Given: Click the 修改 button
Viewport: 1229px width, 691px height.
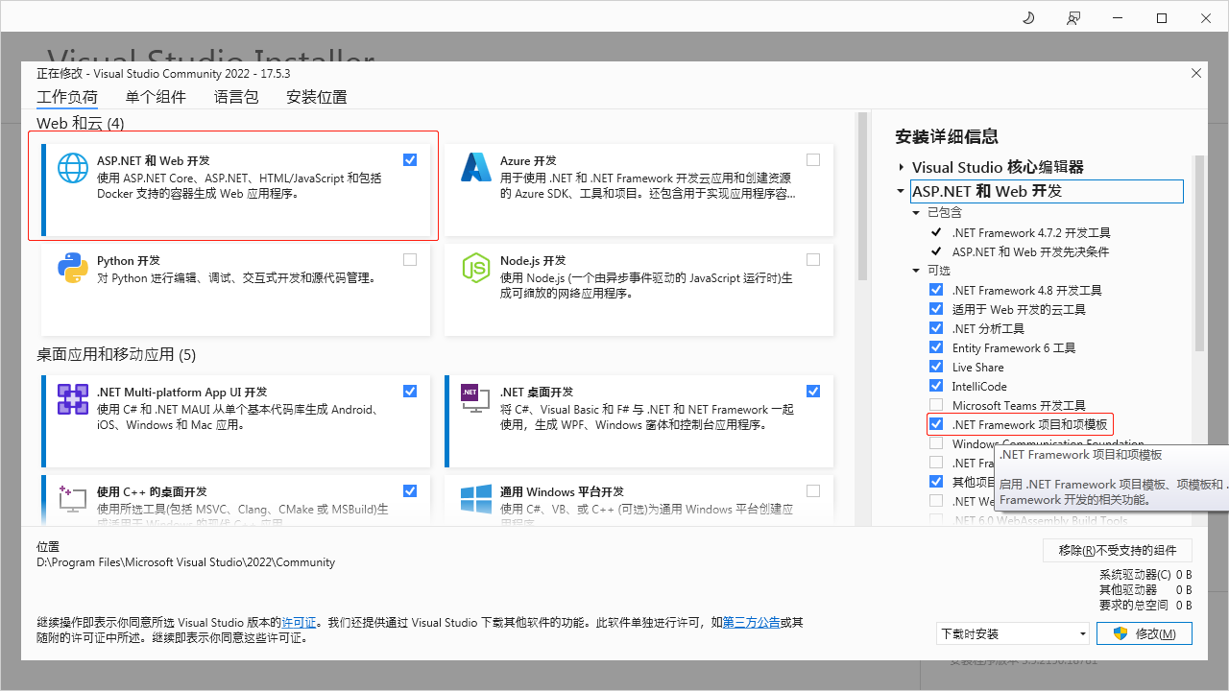Looking at the screenshot, I should tap(1144, 633).
